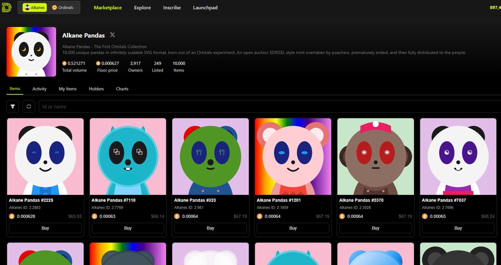Click the '3,917' Owners count
Viewport: 501px width, 265px height.
(x=135, y=64)
